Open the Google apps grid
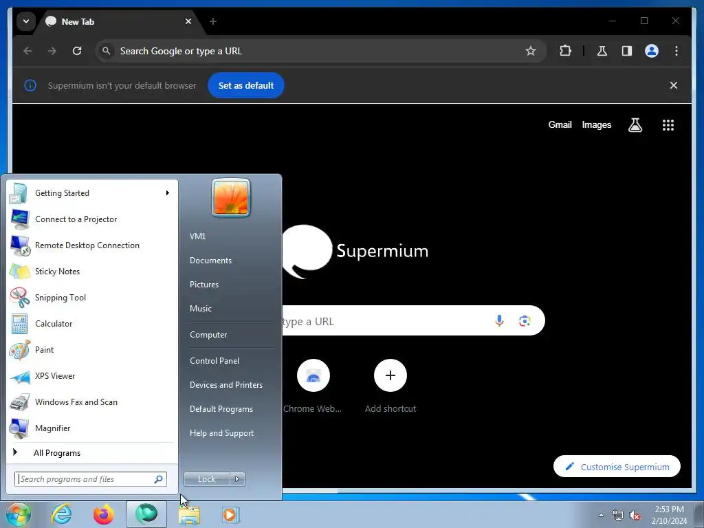Image resolution: width=704 pixels, height=528 pixels. [668, 125]
